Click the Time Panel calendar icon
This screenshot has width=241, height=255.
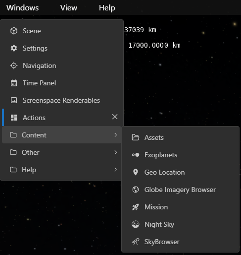(14, 83)
